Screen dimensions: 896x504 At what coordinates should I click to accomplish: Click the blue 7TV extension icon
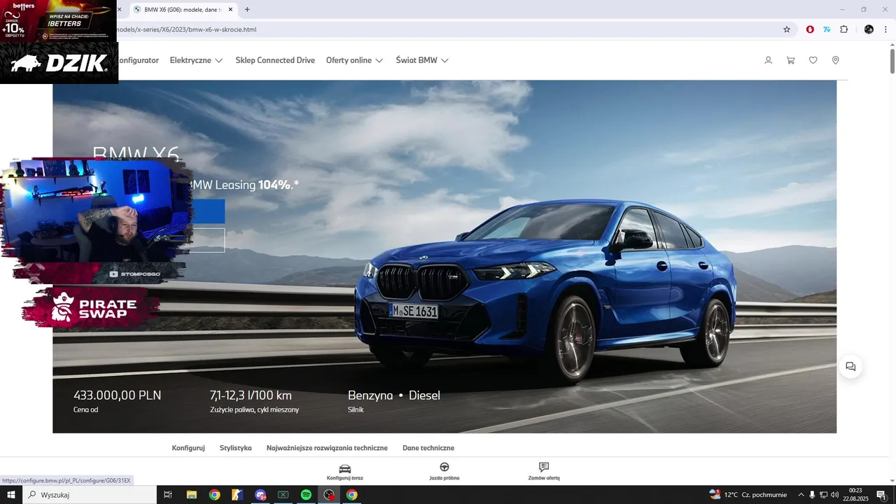click(x=827, y=29)
